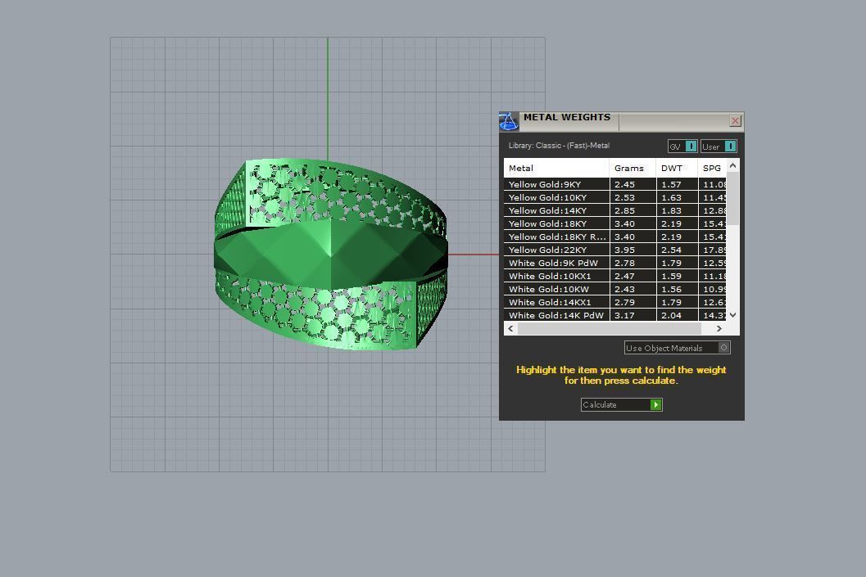Screen dimensions: 866x577
Task: Select the White Gold:9K PdW row
Action: point(614,263)
